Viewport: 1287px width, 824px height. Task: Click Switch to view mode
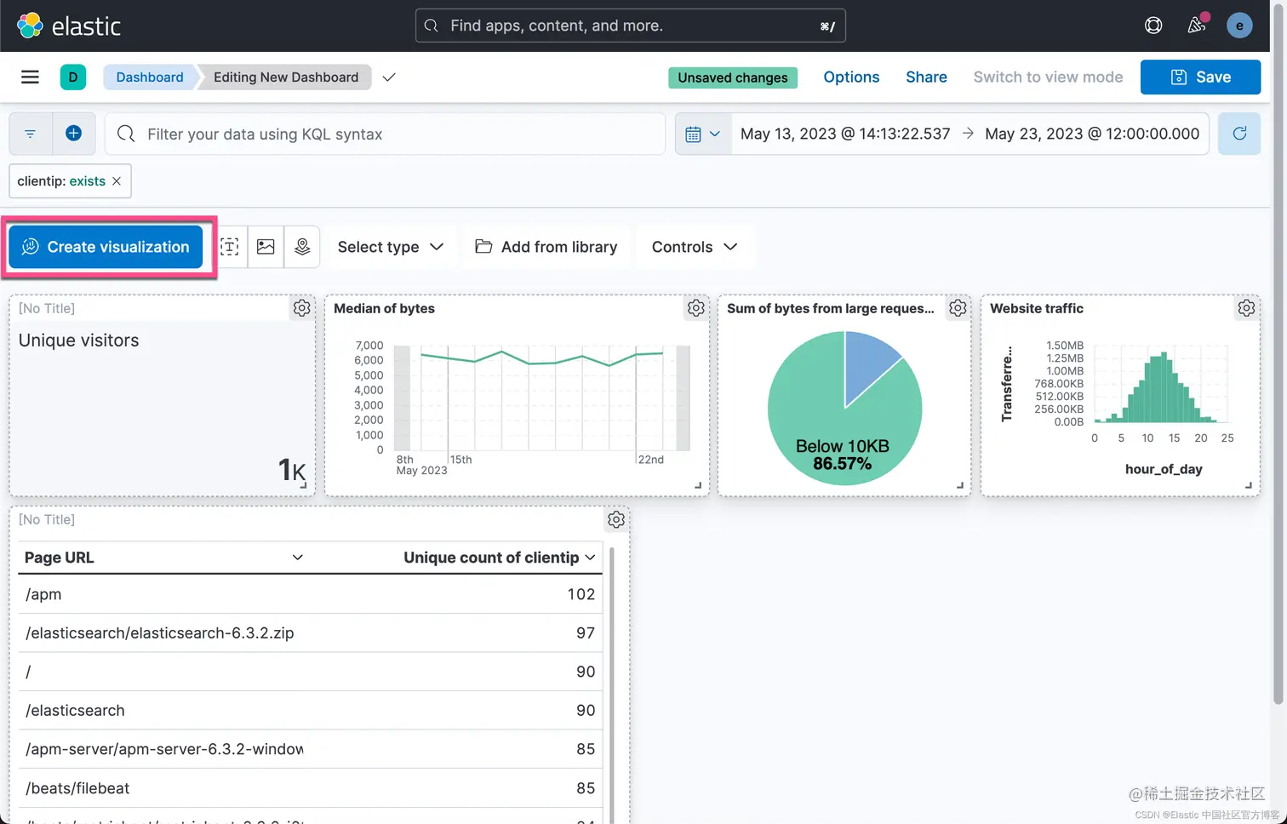pos(1048,77)
